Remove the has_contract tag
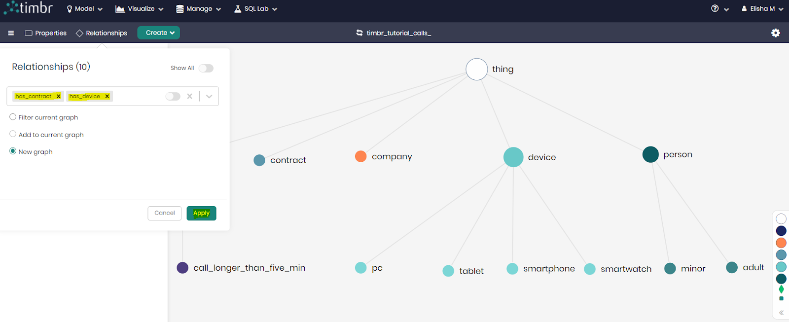789x322 pixels. pos(58,96)
